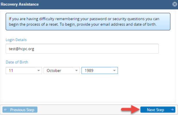This screenshot has height=115, width=178.
Task: Close the Recovery Assistance dialog
Action: tap(175, 4)
